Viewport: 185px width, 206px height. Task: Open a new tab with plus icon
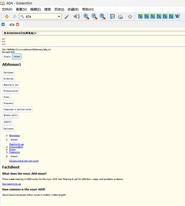3,24
